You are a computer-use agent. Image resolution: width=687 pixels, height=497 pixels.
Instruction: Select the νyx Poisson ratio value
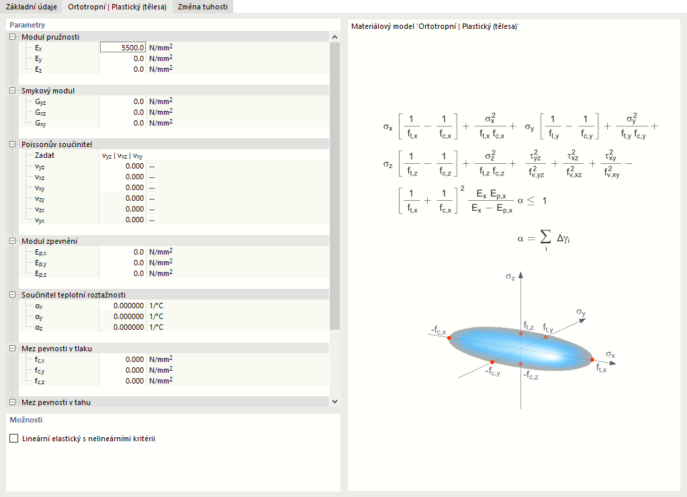coord(123,220)
